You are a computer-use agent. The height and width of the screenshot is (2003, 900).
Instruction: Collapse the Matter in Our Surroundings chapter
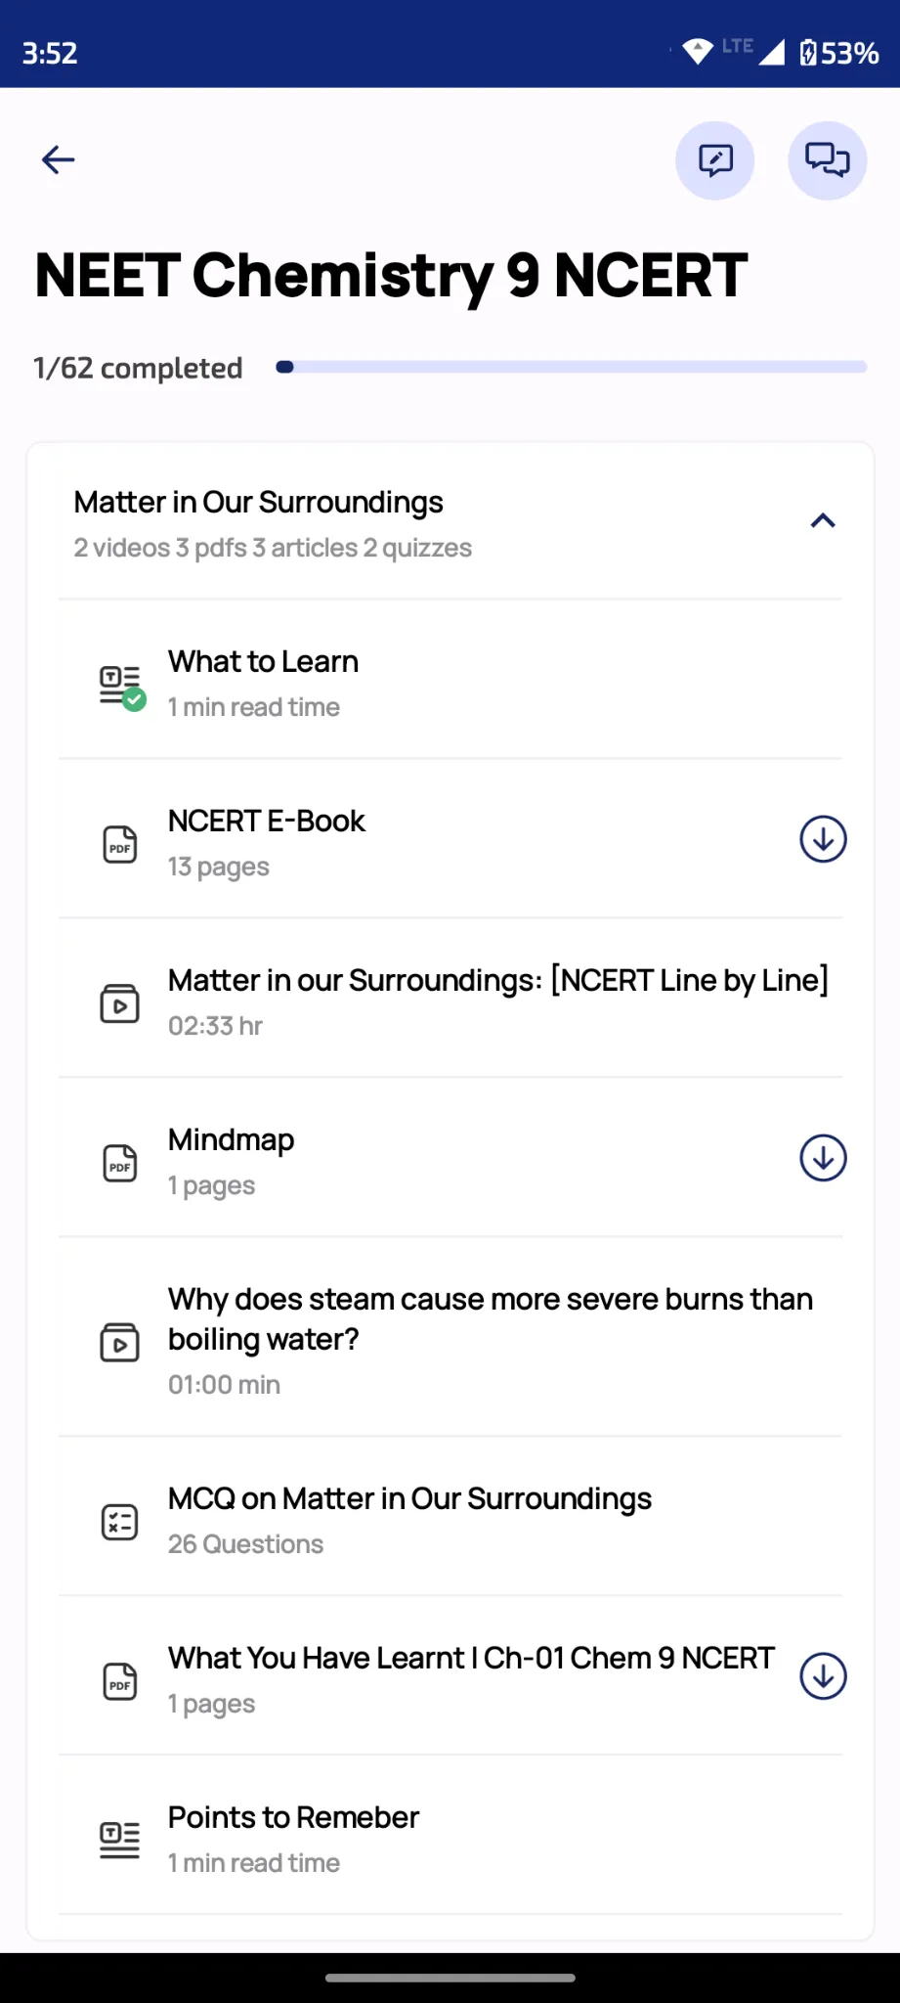(x=823, y=520)
